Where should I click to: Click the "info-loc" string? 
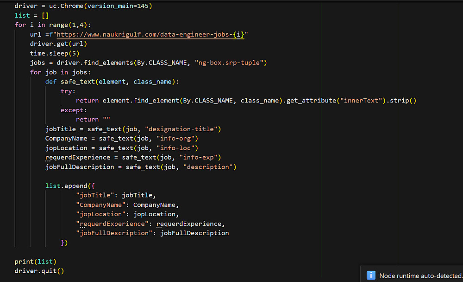tap(175, 148)
